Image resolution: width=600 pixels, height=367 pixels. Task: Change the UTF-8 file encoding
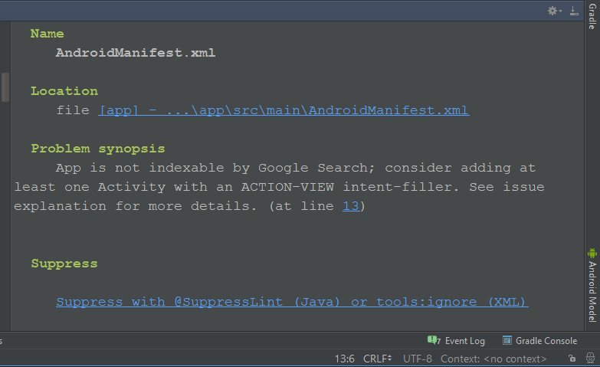(x=417, y=359)
